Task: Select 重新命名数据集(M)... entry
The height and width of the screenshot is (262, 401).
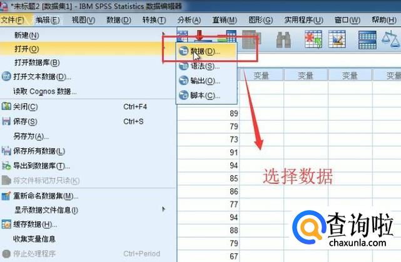Action: (x=88, y=196)
